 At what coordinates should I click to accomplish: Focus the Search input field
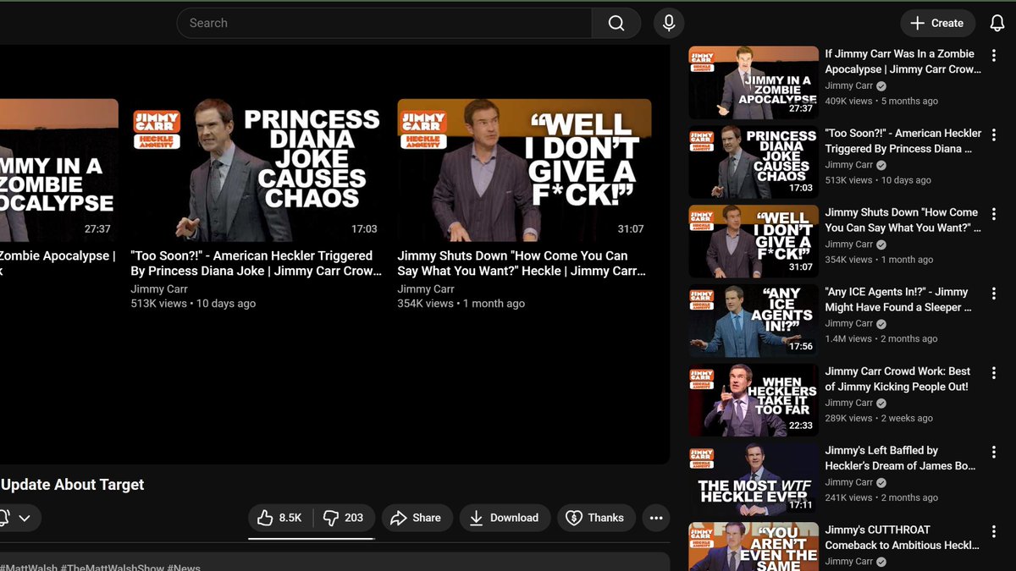click(x=384, y=23)
